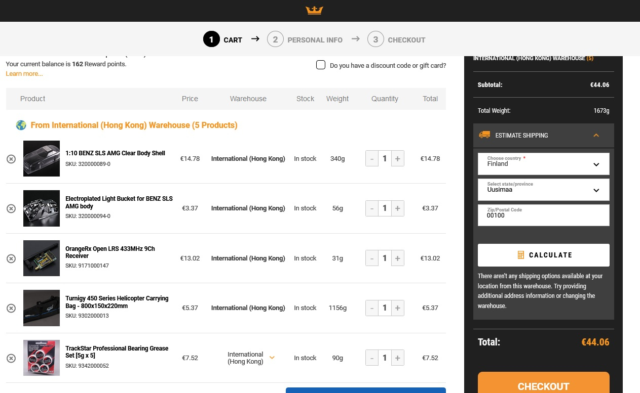This screenshot has height=393, width=640.
Task: Click the Warehouse column header
Action: 248,99
